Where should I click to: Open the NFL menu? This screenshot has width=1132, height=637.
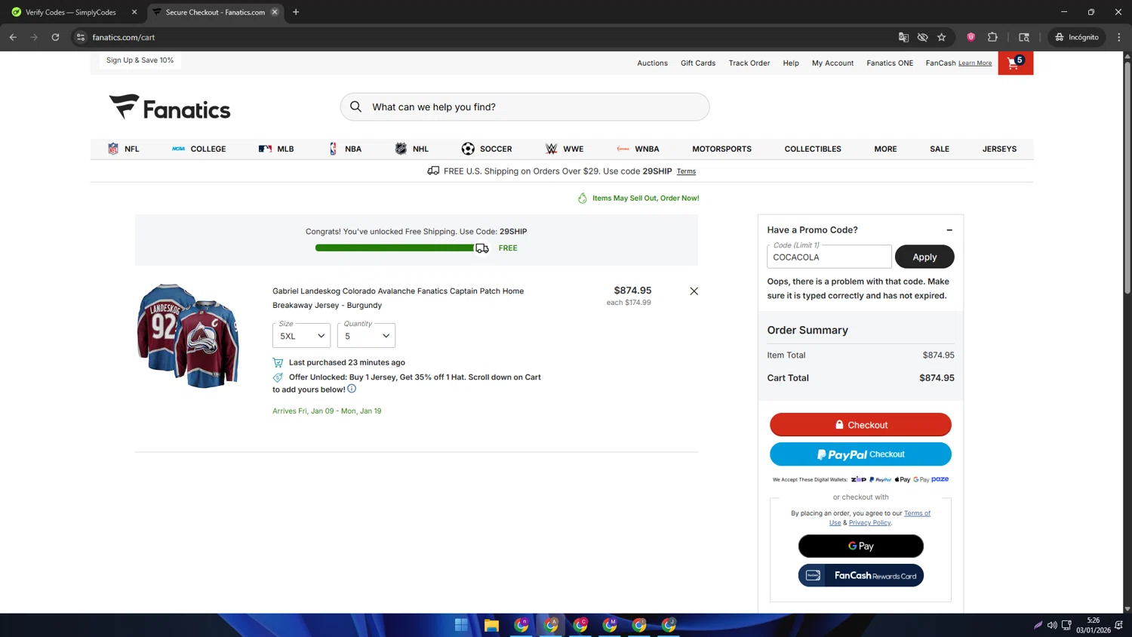point(124,149)
